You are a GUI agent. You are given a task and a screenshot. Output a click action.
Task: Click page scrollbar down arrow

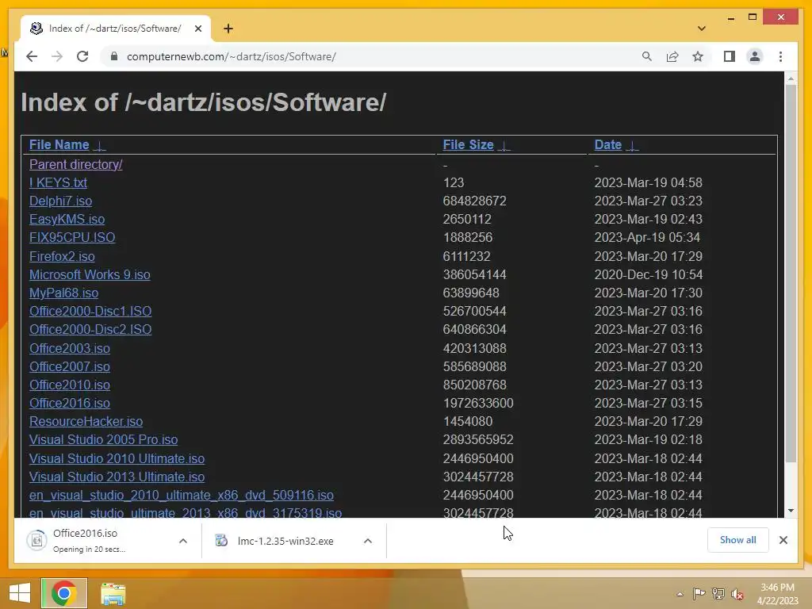click(x=791, y=511)
